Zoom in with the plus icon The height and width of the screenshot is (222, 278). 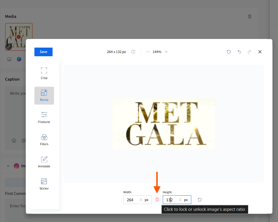(166, 52)
